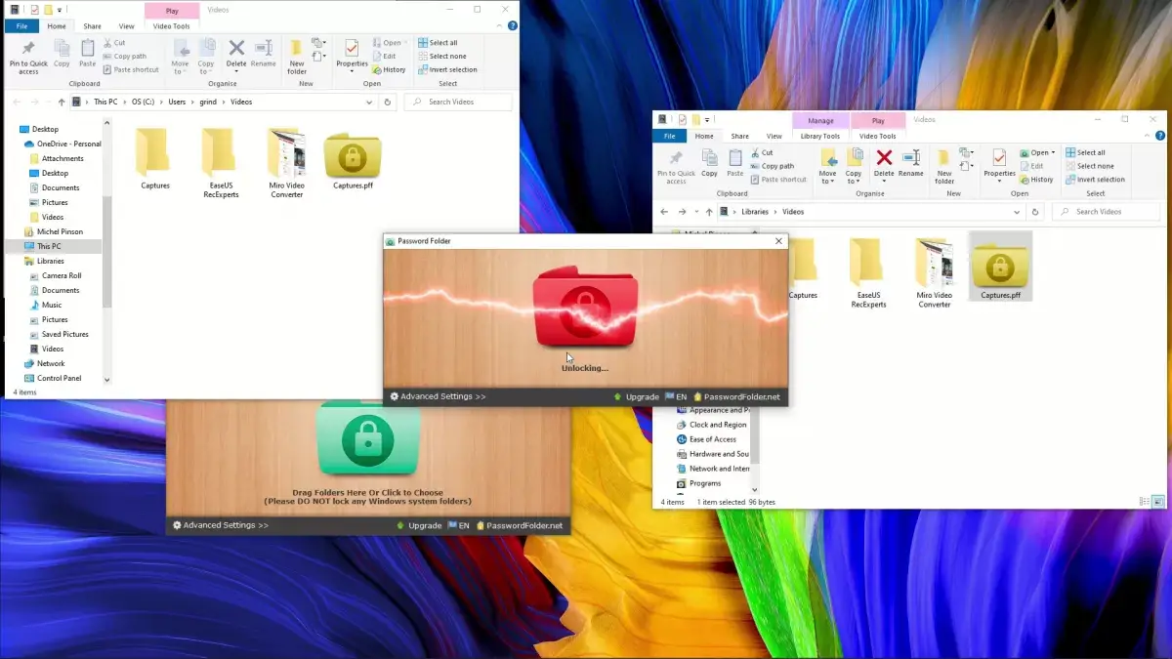Click Invert selection in left Explorer ribbon
The image size is (1172, 659).
tap(446, 70)
